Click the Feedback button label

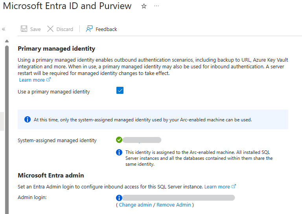click(106, 29)
